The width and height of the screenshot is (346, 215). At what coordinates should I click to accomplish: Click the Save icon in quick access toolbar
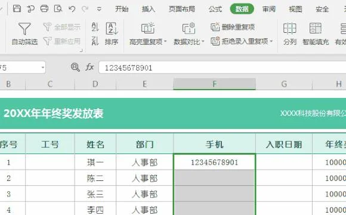(17, 8)
